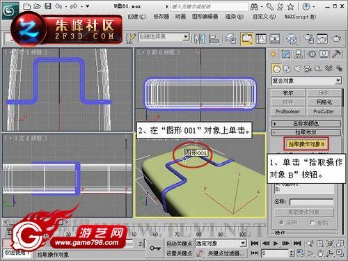
Task: Open the MAXScript(M) menu
Action: [x=300, y=17]
